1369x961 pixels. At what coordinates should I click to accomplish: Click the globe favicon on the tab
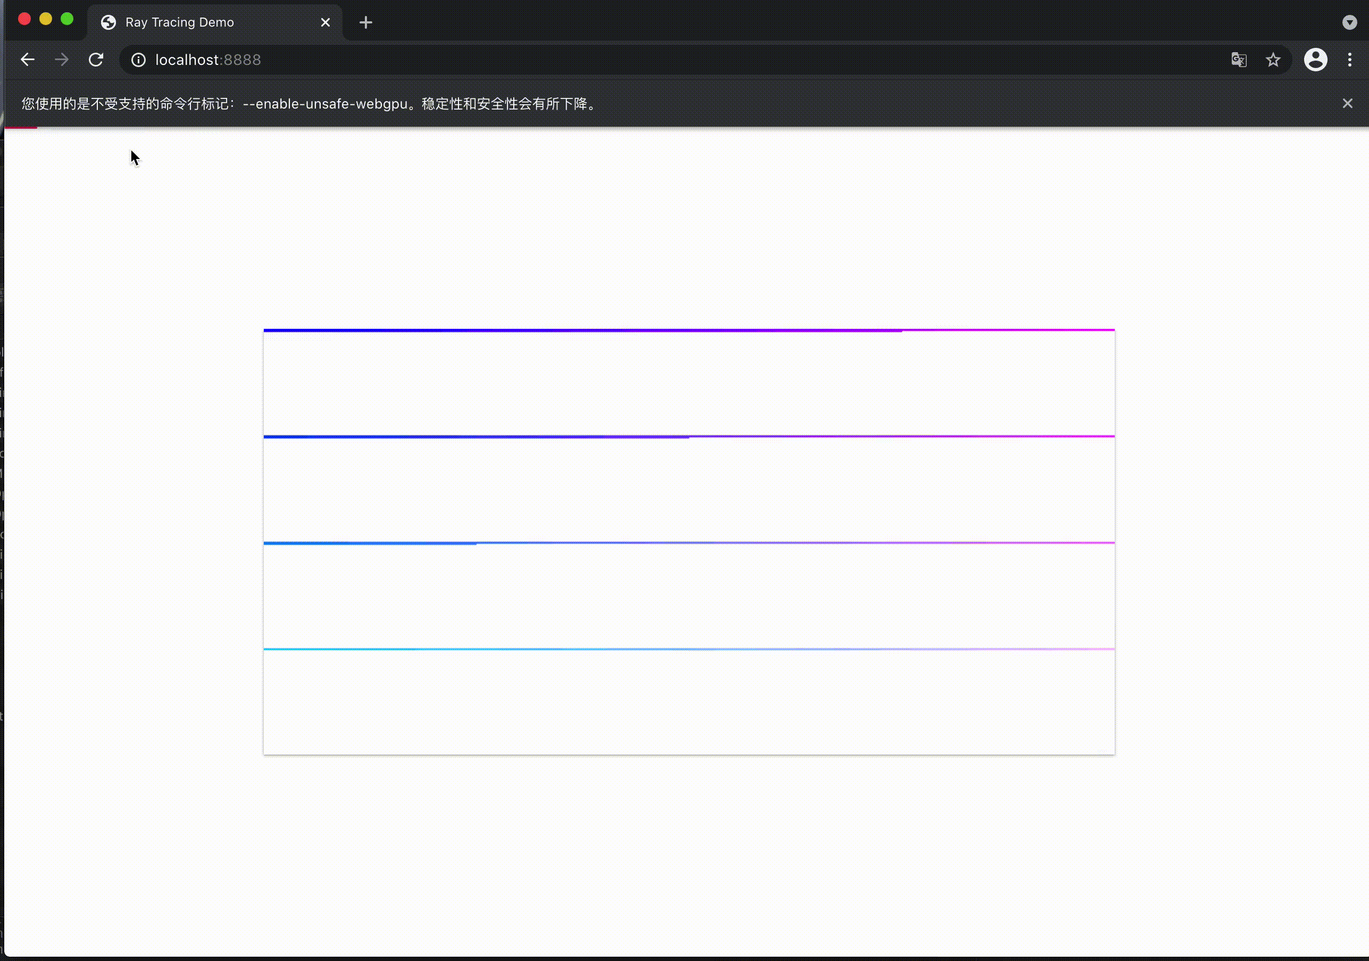(x=108, y=23)
